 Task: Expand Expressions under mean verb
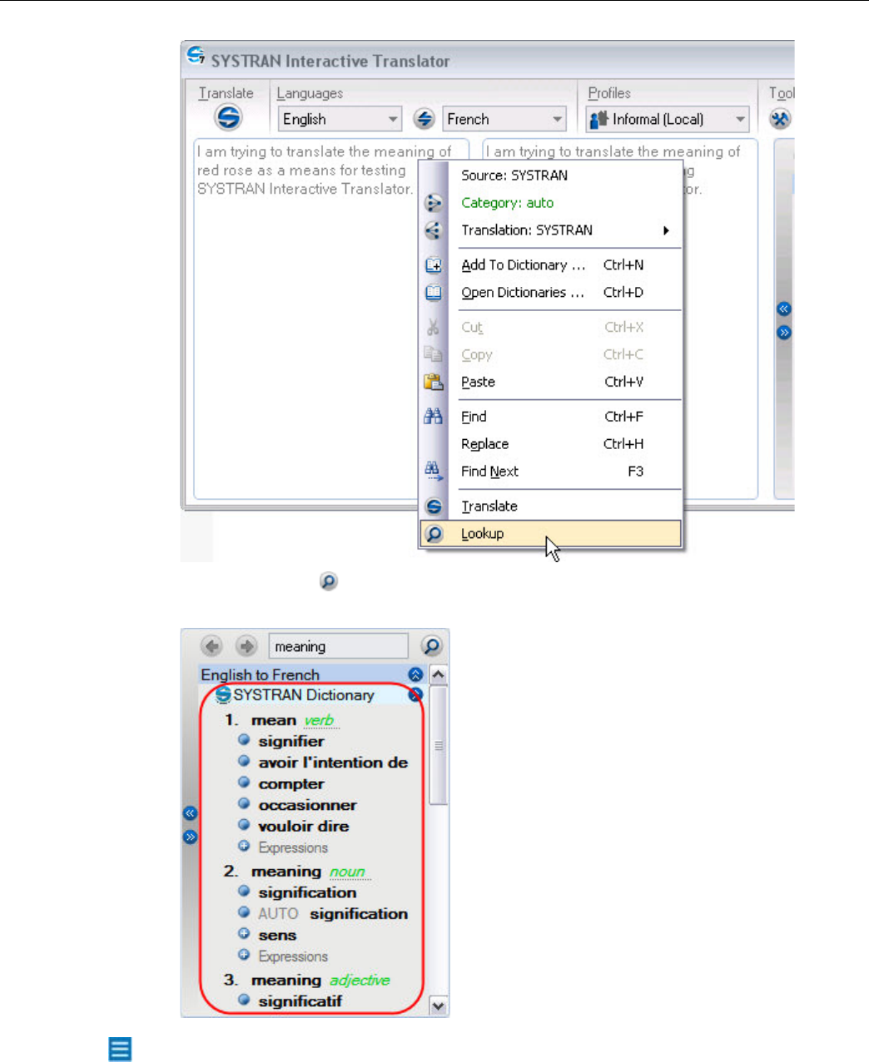pyautogui.click(x=244, y=846)
